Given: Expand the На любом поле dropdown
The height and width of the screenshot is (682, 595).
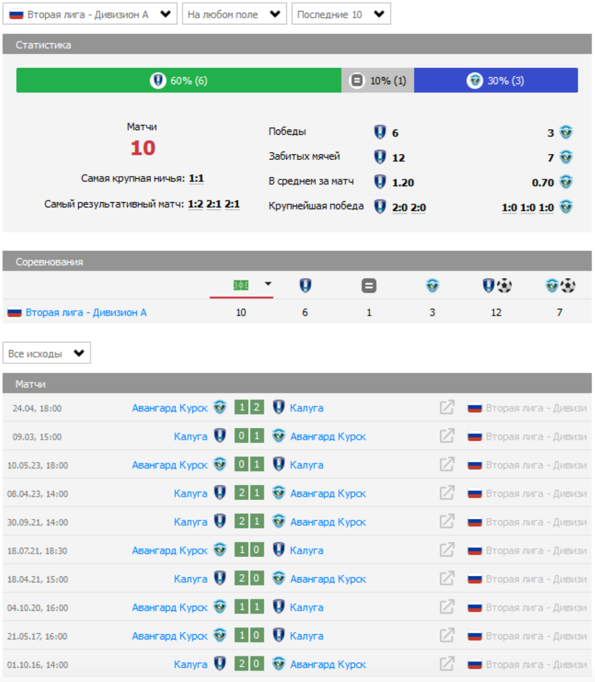Looking at the screenshot, I should pyautogui.click(x=234, y=14).
